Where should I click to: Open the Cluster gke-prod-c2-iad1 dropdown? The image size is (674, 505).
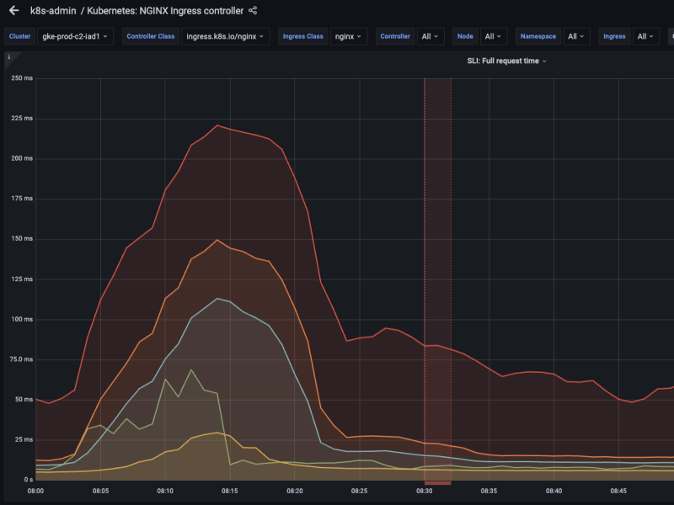[77, 36]
